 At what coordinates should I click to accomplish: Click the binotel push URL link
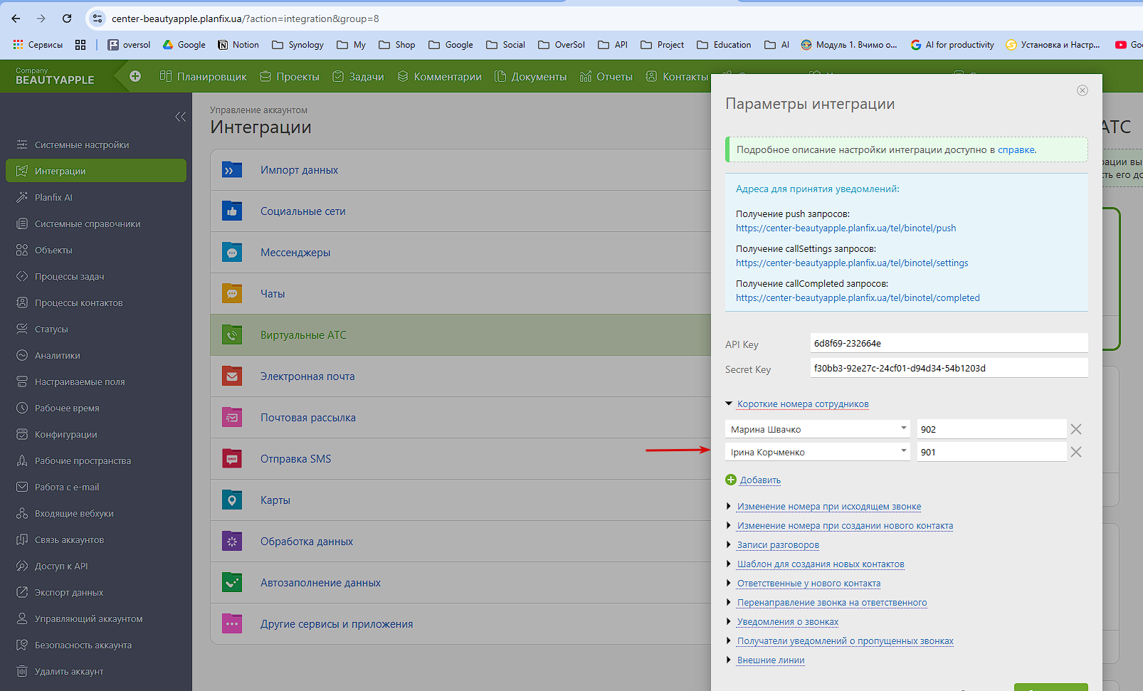[846, 228]
